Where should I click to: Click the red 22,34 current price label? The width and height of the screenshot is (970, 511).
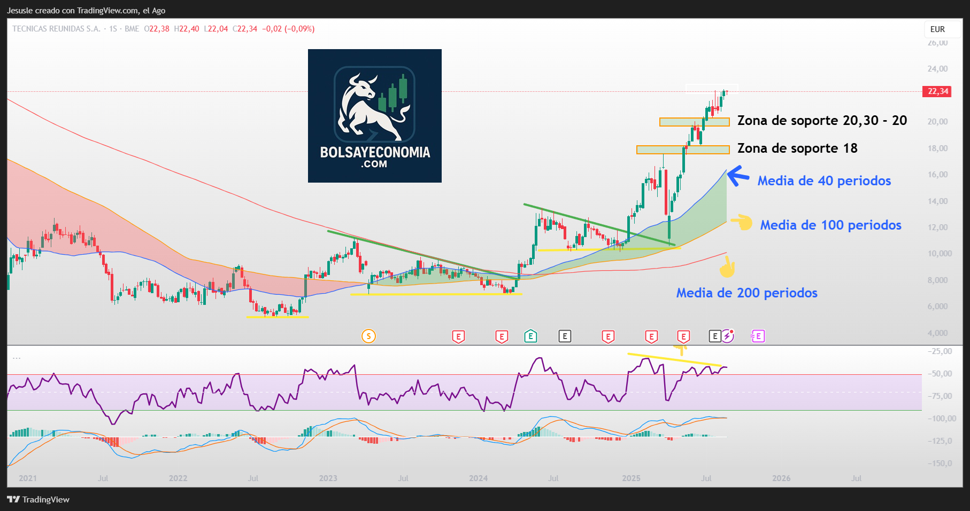click(x=938, y=91)
